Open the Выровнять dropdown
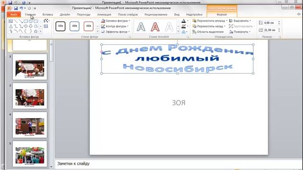The width and height of the screenshot is (303, 170). [240, 21]
